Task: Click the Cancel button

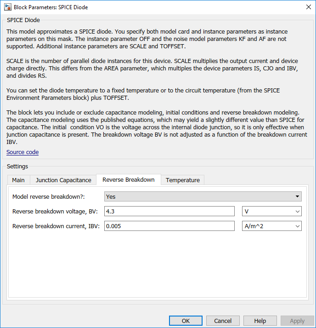Action: pyautogui.click(x=223, y=321)
